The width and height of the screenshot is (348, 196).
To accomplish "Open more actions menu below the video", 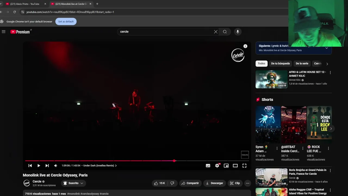I will [247, 183].
